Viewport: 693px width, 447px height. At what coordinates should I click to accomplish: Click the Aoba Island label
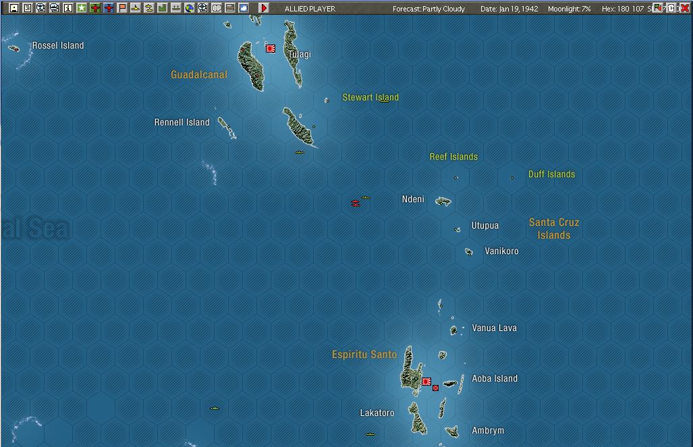click(495, 378)
